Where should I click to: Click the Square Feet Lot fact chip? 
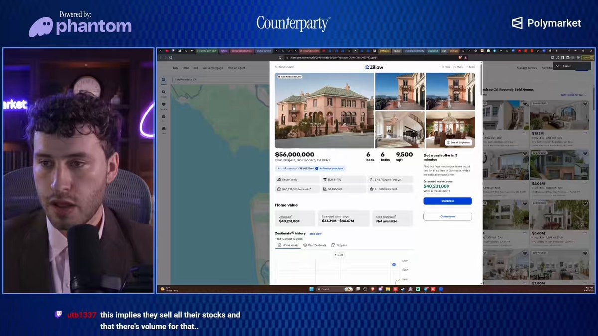391,179
